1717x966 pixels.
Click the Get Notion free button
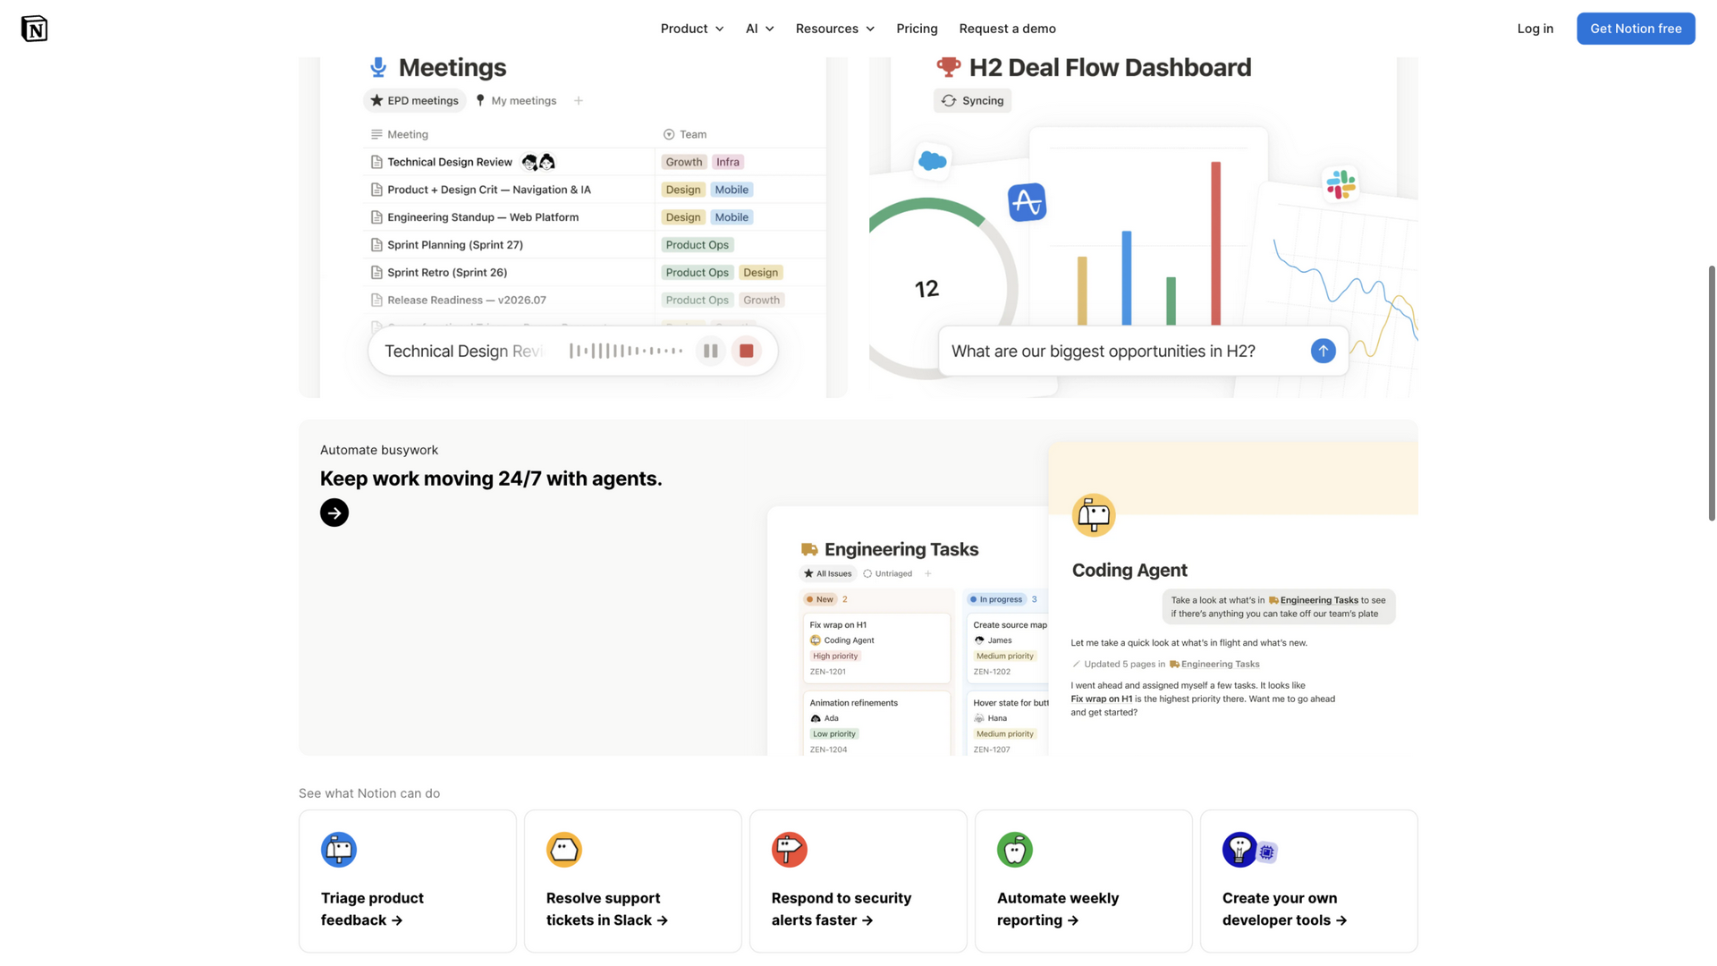pyautogui.click(x=1636, y=29)
